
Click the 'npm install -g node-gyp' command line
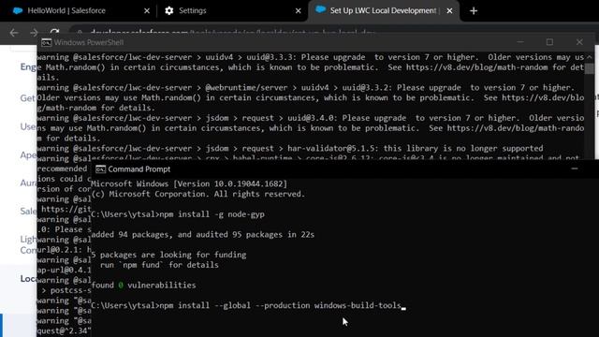pos(178,214)
